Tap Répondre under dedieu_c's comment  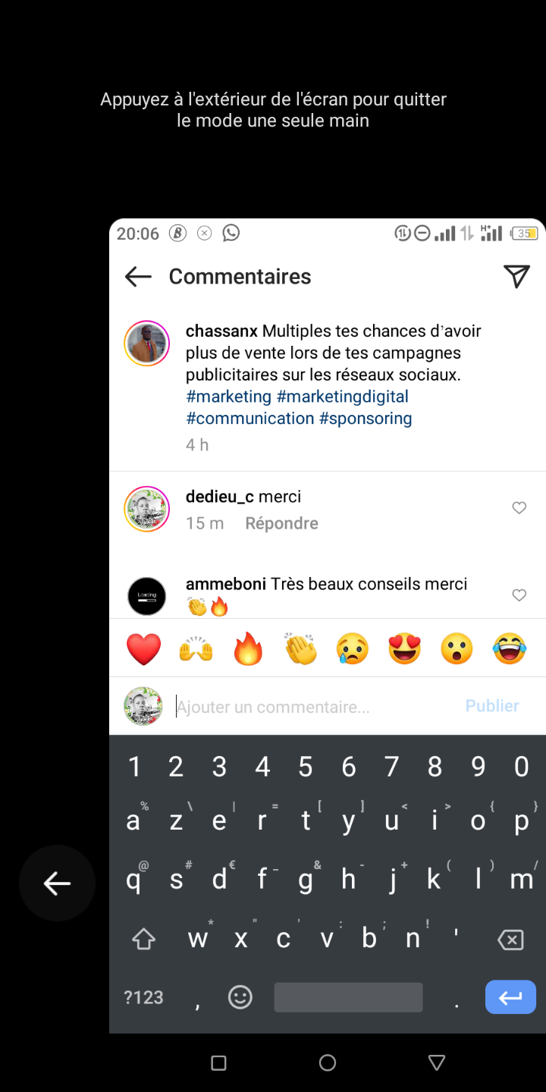281,523
